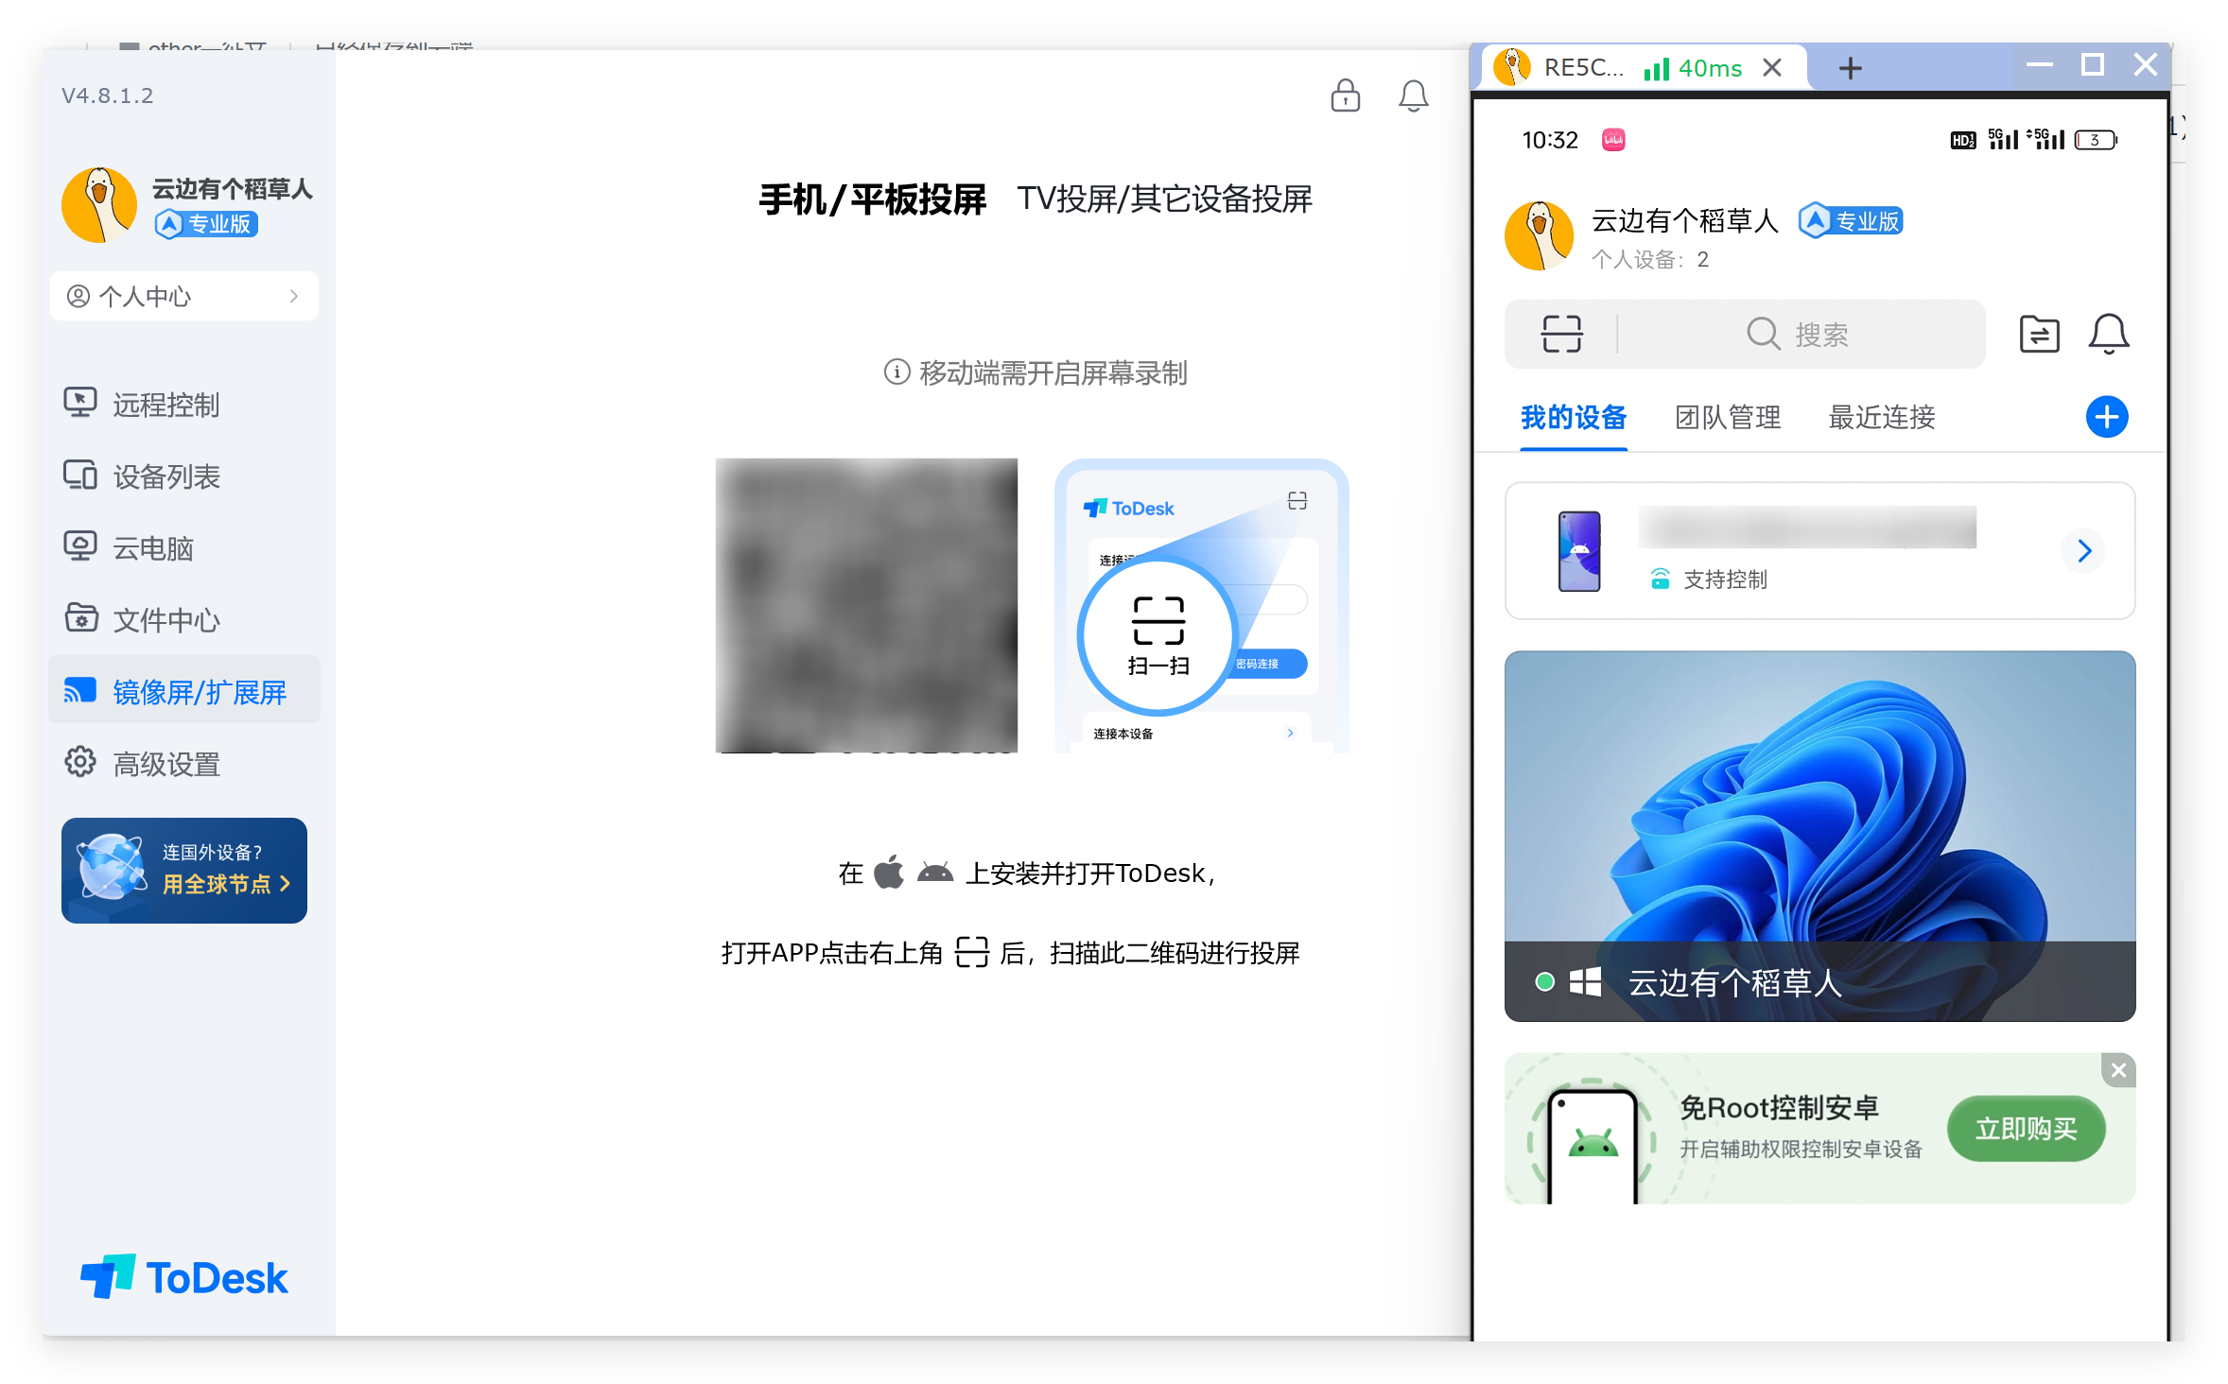Click the 远程控制 monitor icon

tap(80, 403)
